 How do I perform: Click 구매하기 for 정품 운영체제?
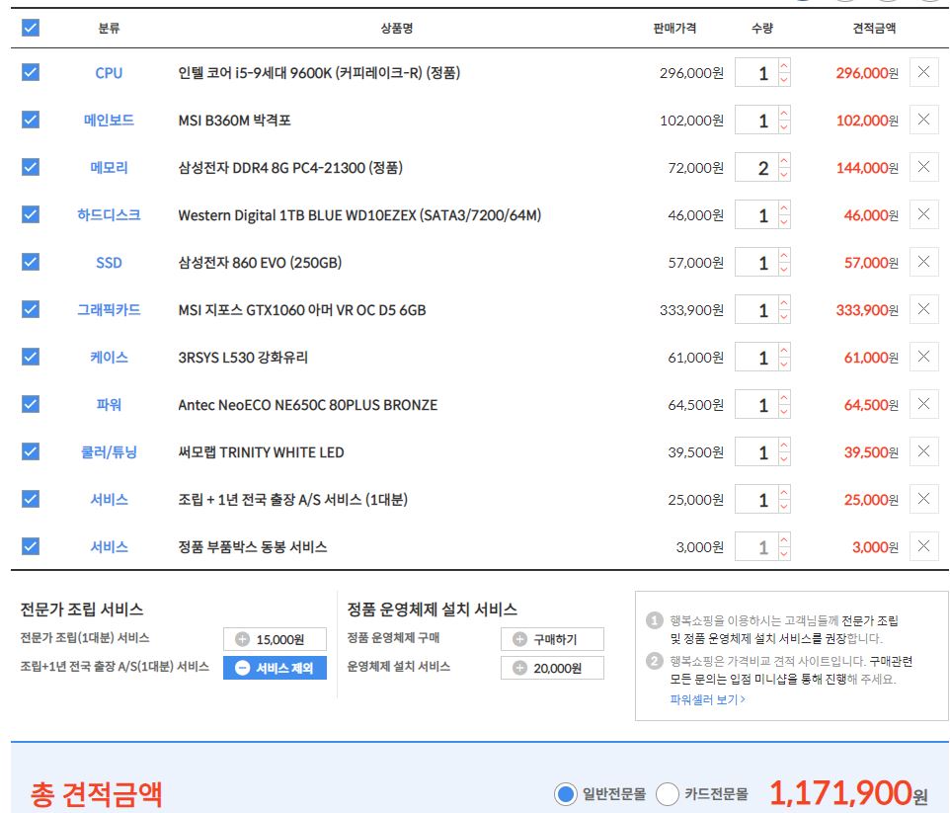(553, 639)
